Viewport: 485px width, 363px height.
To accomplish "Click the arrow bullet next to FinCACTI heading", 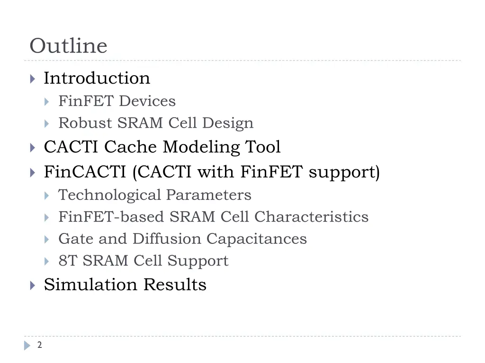I will coord(33,173).
